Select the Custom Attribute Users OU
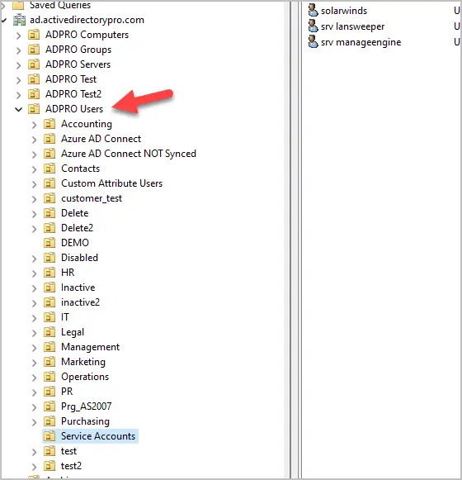The width and height of the screenshot is (462, 480). (111, 183)
